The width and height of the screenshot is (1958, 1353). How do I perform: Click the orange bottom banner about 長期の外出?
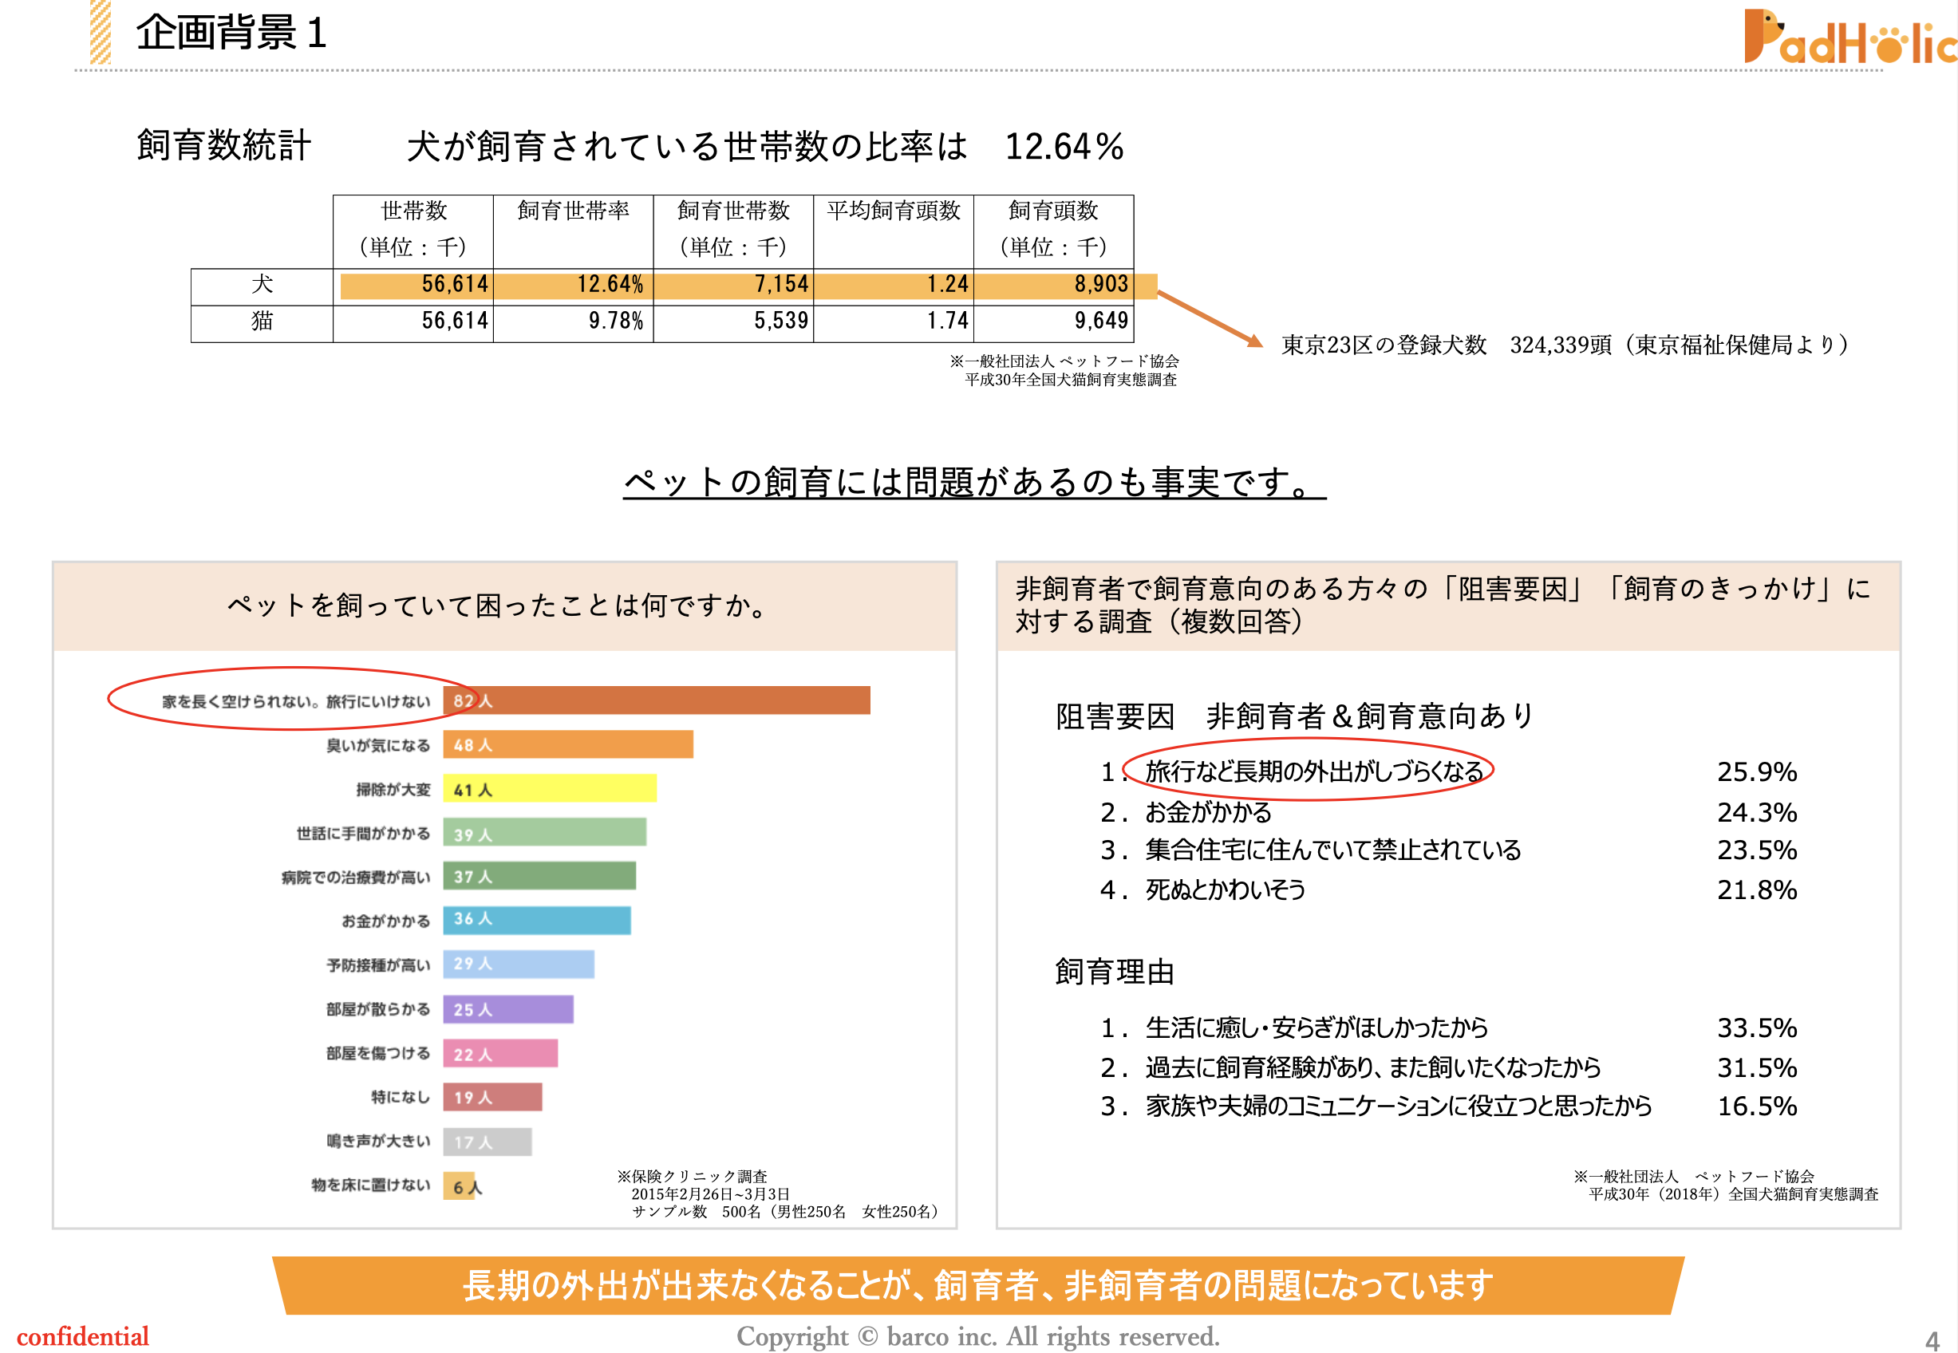coord(977,1284)
